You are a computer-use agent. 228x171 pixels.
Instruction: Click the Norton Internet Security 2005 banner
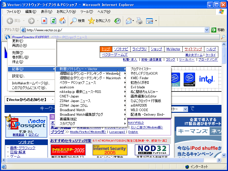point(110,150)
